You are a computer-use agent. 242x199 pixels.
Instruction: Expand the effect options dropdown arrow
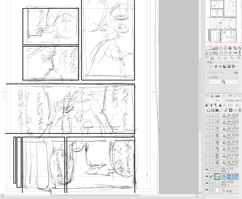237,67
